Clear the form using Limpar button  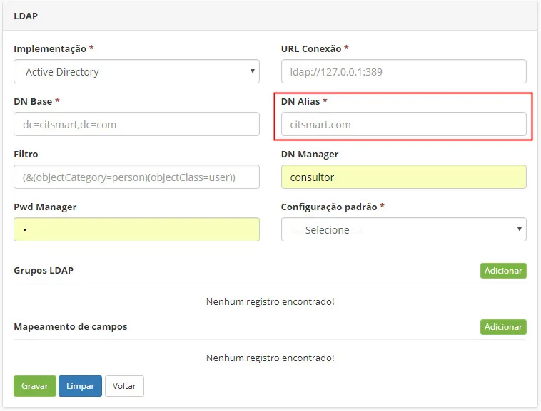81,386
